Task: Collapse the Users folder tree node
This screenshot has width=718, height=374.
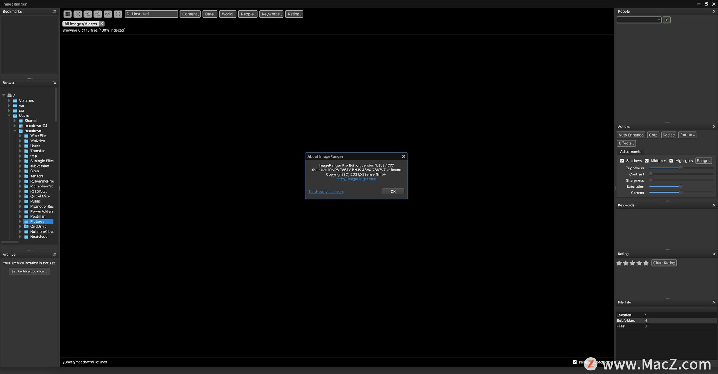Action: pyautogui.click(x=9, y=116)
